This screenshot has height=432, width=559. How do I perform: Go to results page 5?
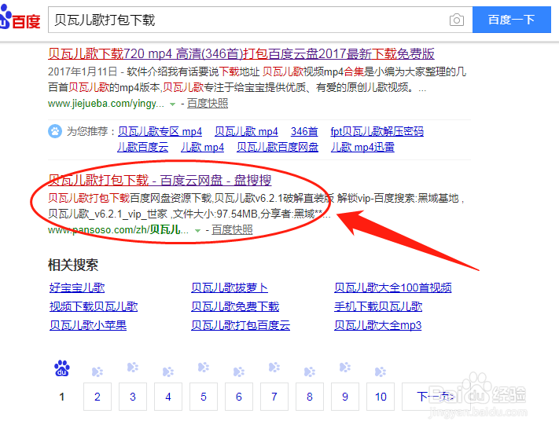(x=204, y=397)
